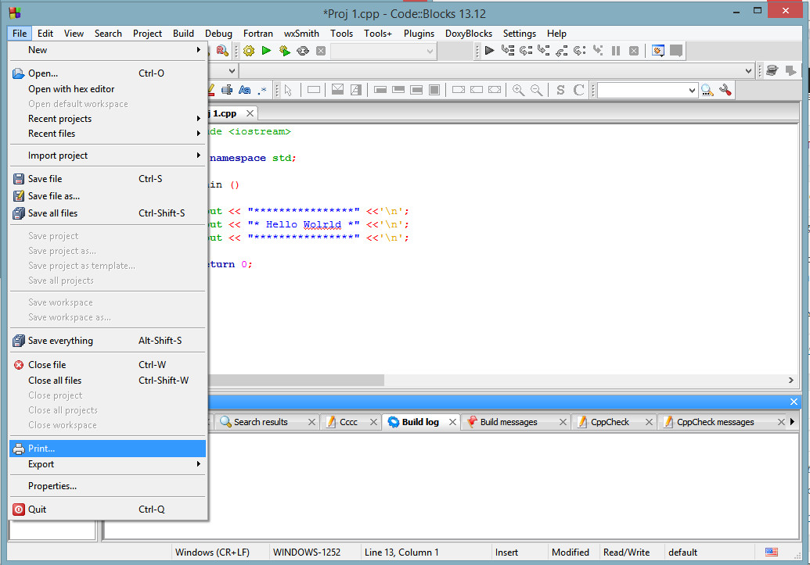This screenshot has height=565, width=810.
Task: Click the Break debugger pause icon
Action: point(616,51)
